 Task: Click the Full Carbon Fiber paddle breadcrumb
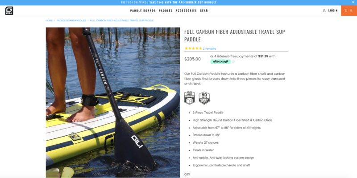click(x=122, y=20)
